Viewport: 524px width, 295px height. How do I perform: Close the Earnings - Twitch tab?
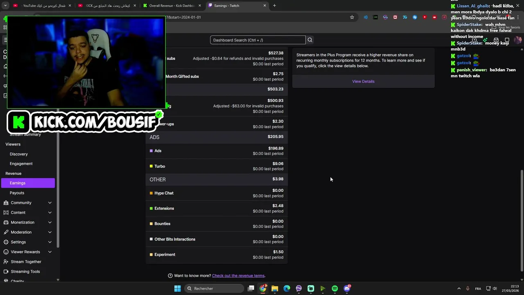(x=264, y=6)
